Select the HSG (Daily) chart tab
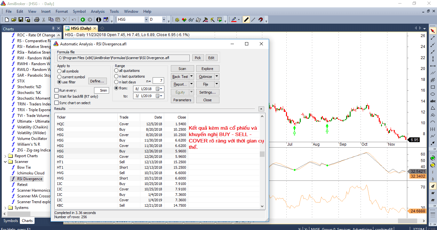 pyautogui.click(x=81, y=28)
